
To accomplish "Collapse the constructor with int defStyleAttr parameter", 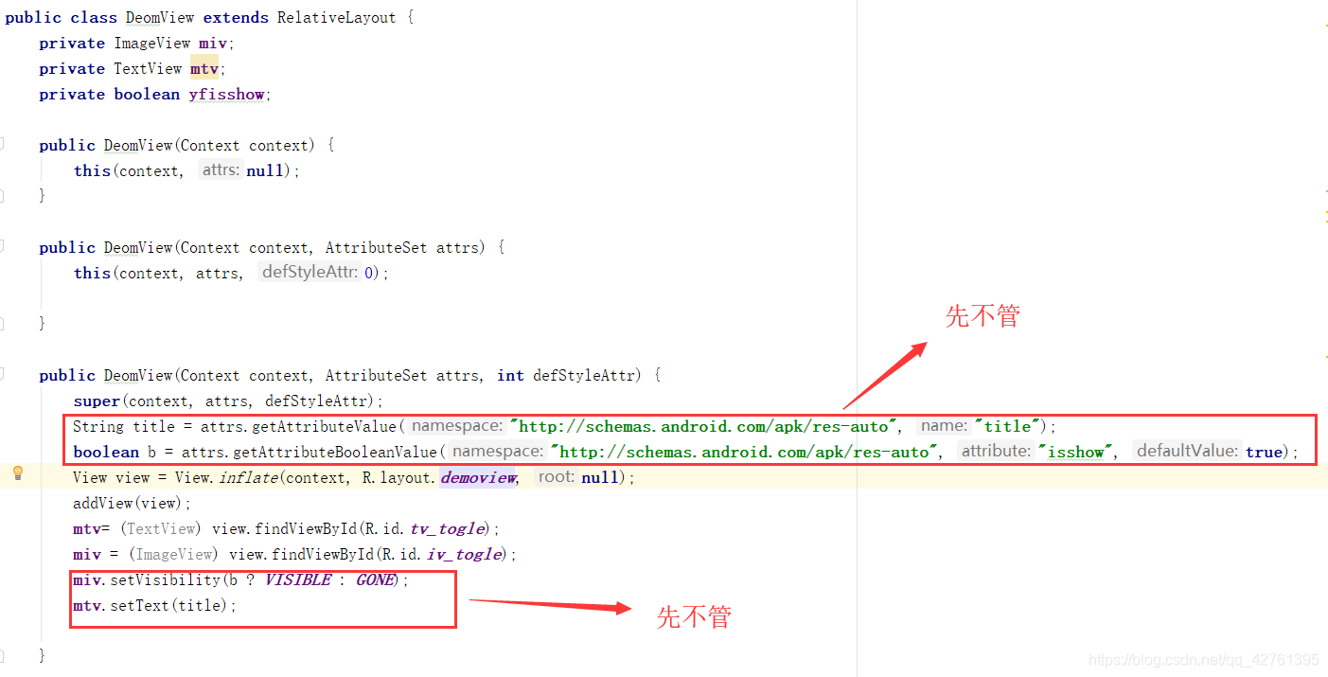I will 2,375.
